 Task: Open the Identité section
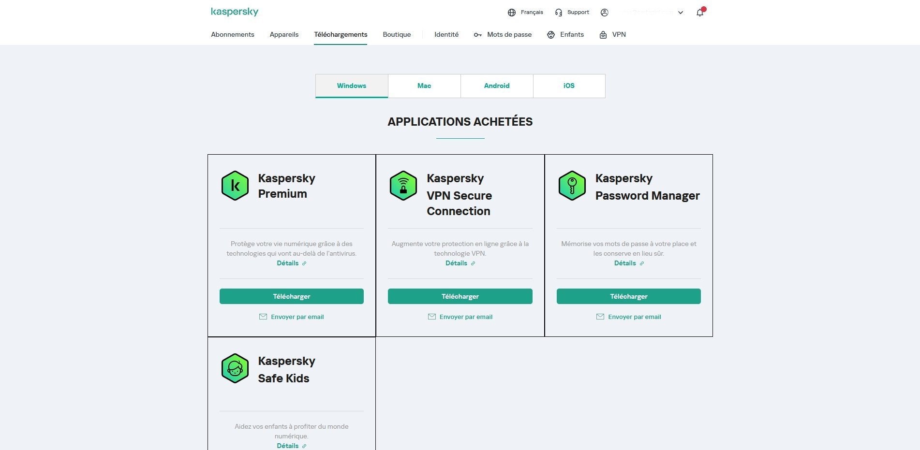click(446, 34)
